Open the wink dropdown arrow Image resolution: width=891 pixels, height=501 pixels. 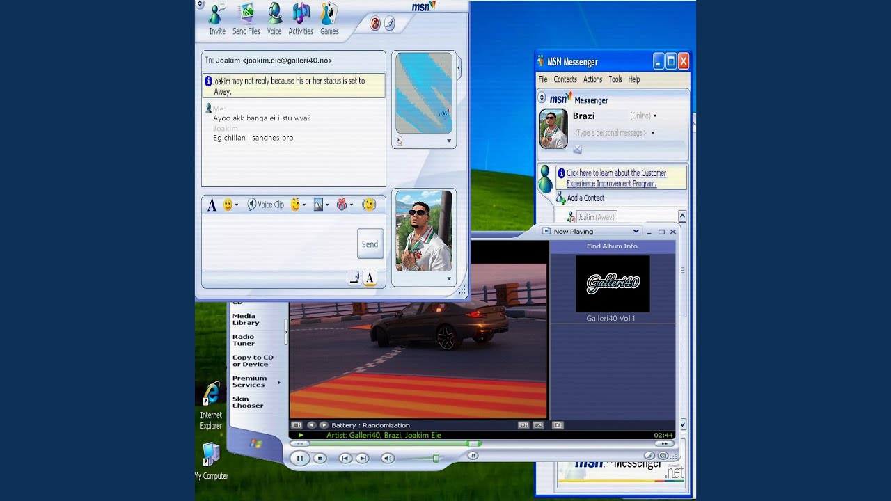[304, 205]
